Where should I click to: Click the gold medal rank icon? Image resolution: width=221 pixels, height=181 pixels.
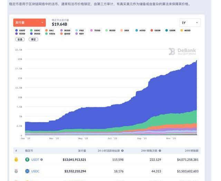16,160
